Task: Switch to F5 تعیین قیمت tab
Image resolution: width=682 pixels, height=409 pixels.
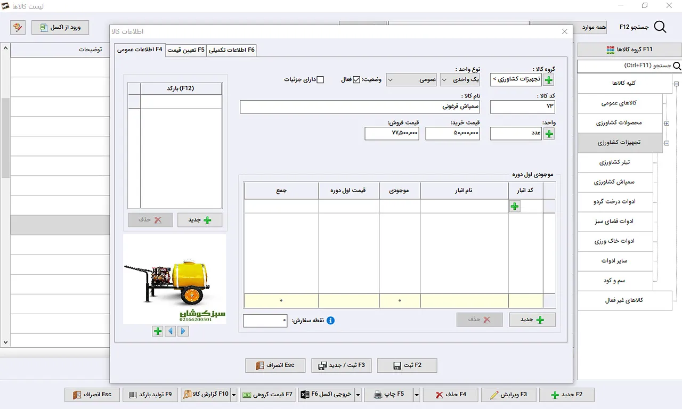Action: click(186, 50)
